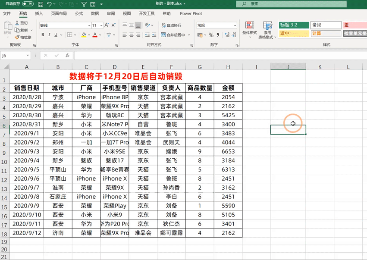The width and height of the screenshot is (367, 260).
Task: Open the Font Color dropdown arrow
Action: point(100,35)
